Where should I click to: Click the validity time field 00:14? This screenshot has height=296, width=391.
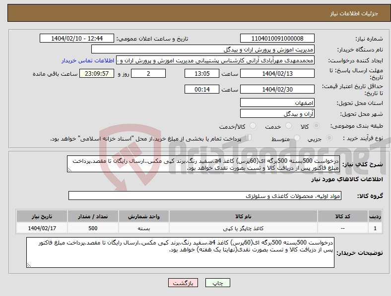coord(202,89)
